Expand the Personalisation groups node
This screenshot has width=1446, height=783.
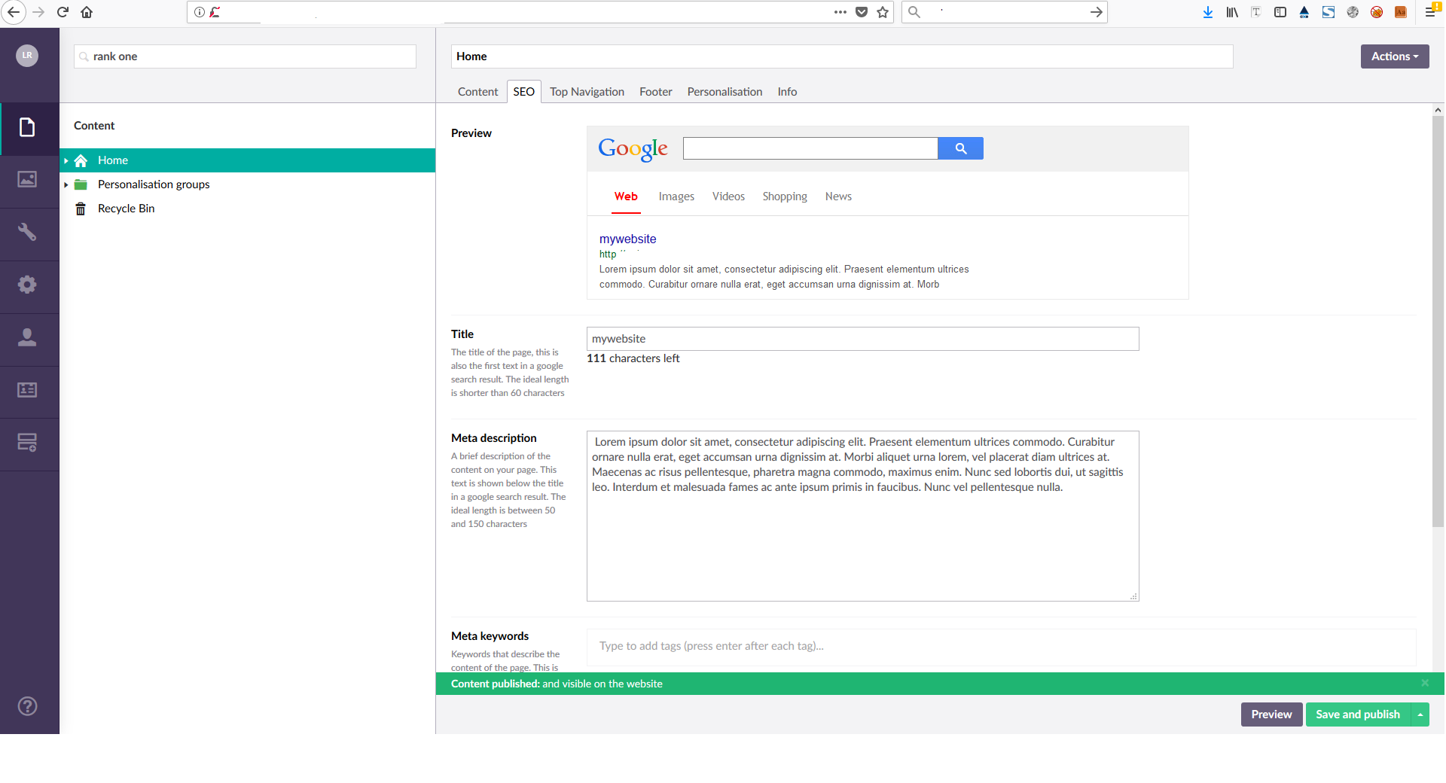coord(66,184)
